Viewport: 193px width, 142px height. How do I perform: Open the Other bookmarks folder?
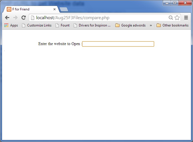(172, 25)
